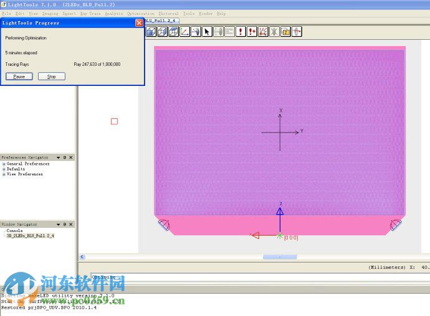Click the grayed-out dialog panel icon
This screenshot has width=430, height=316.
click(x=229, y=32)
